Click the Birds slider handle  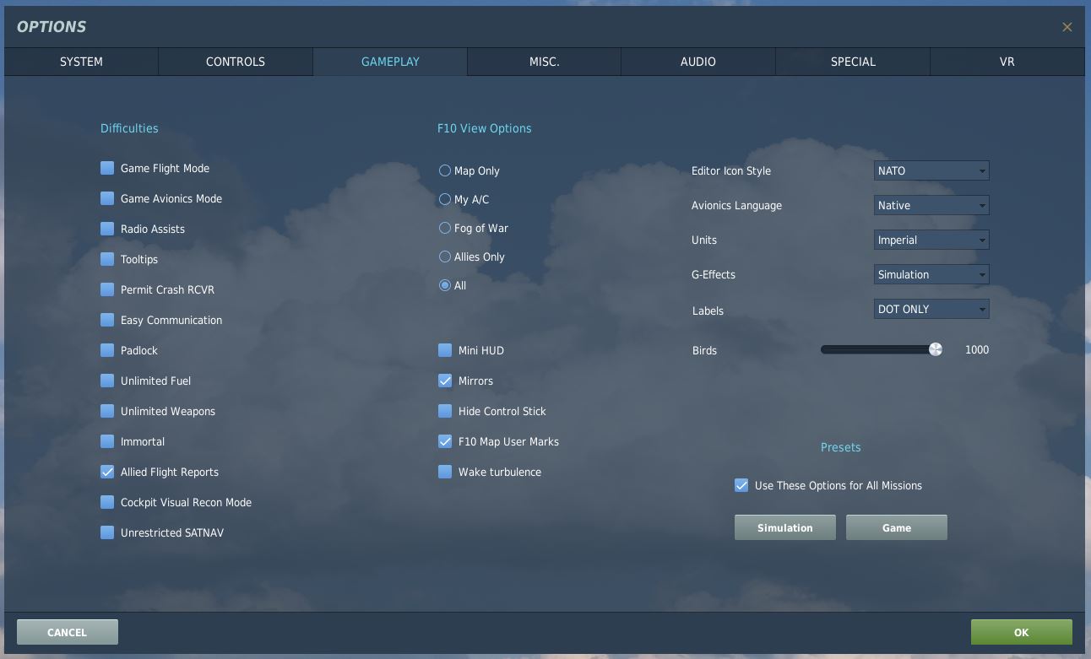pos(935,349)
